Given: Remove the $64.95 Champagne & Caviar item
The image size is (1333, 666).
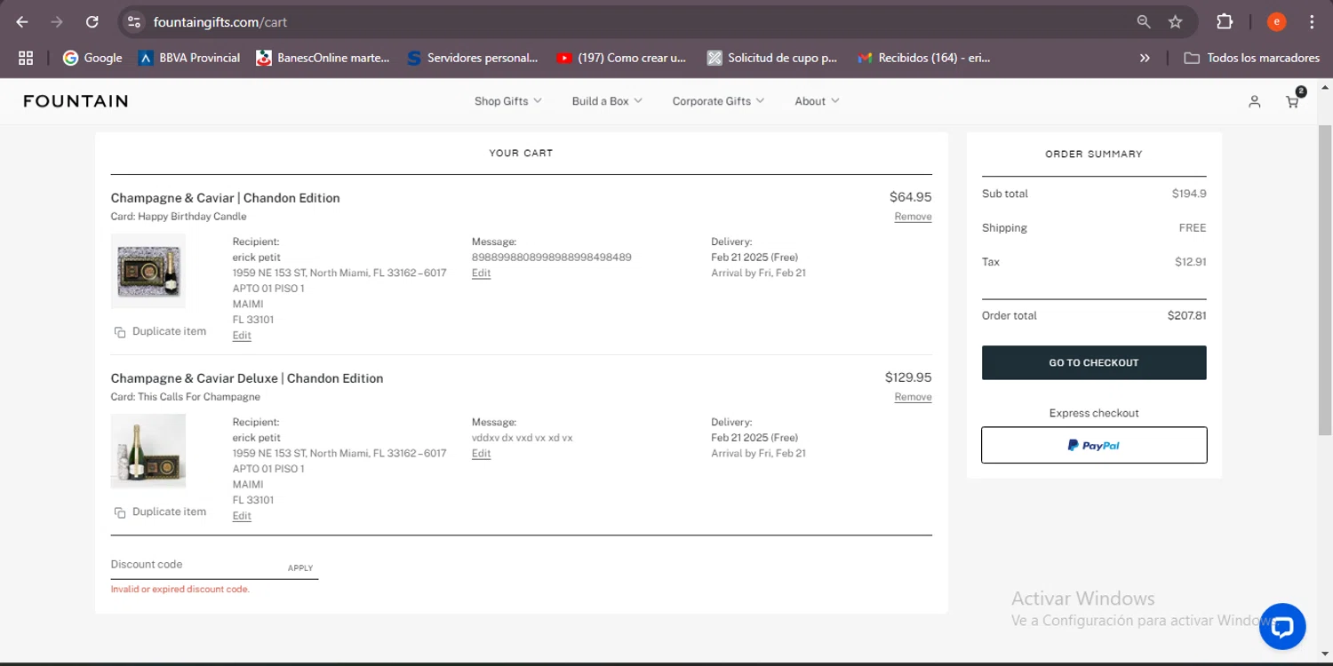Looking at the screenshot, I should click(913, 217).
